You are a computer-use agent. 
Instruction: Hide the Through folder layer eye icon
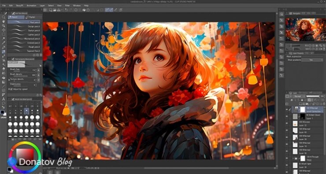pos(287,159)
